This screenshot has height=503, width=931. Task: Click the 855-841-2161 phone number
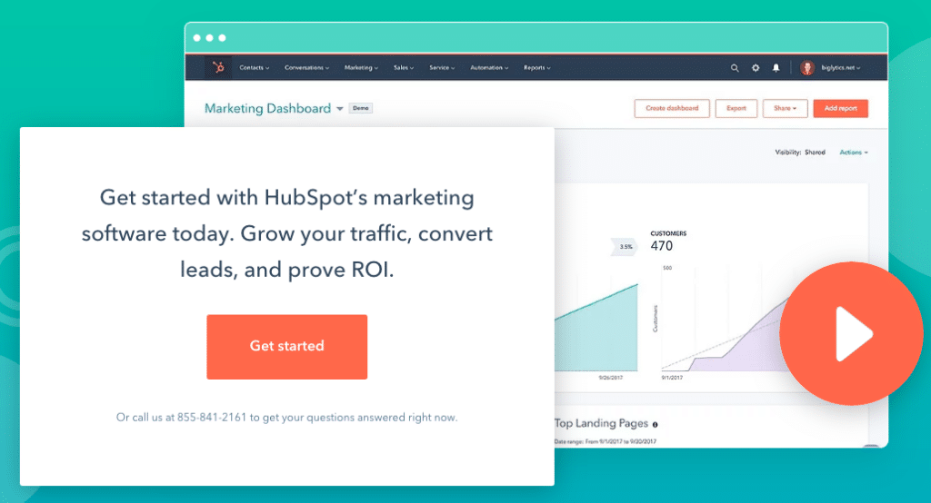211,418
